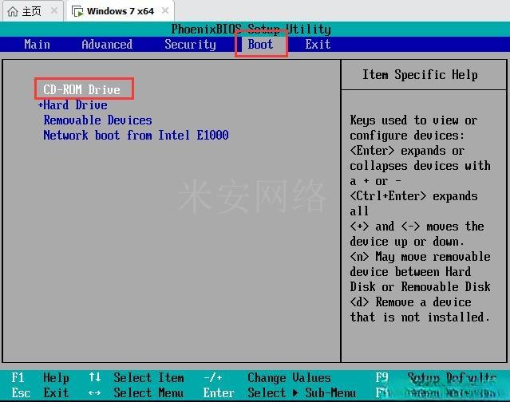
Task: Click the Item Specific Help heading
Action: pyautogui.click(x=420, y=75)
